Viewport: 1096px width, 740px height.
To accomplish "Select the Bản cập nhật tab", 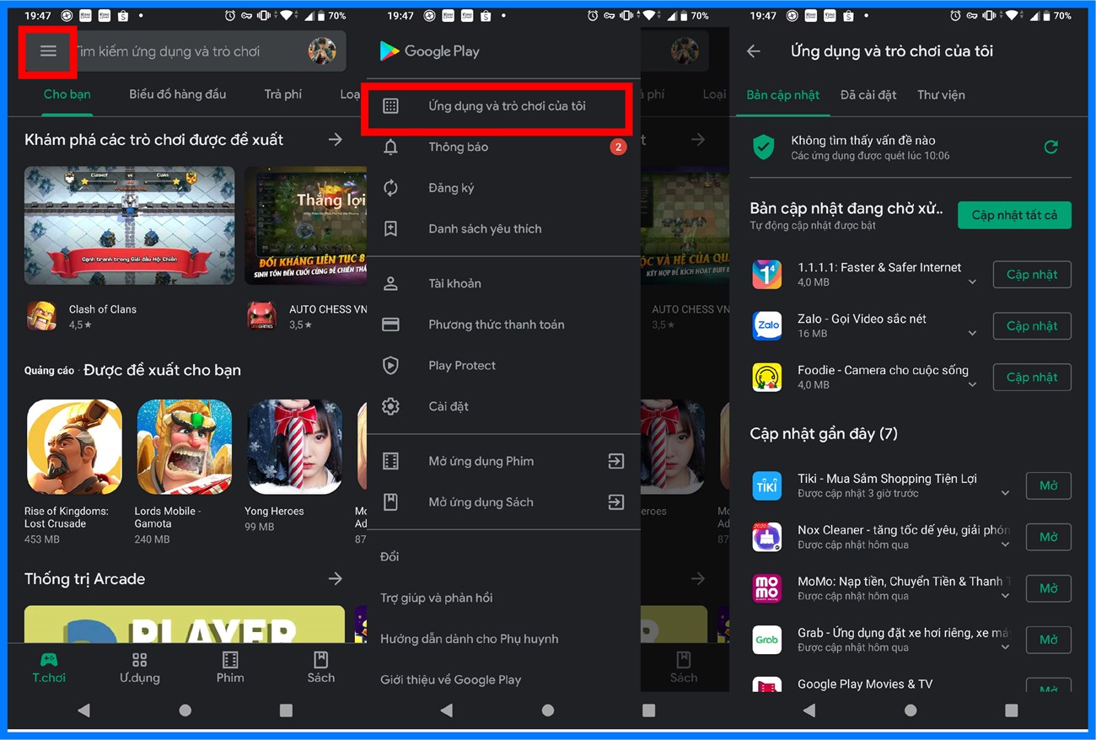I will (782, 95).
